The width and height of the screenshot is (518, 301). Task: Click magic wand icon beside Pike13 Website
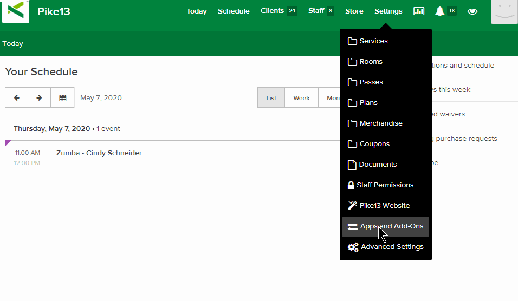[x=352, y=206]
